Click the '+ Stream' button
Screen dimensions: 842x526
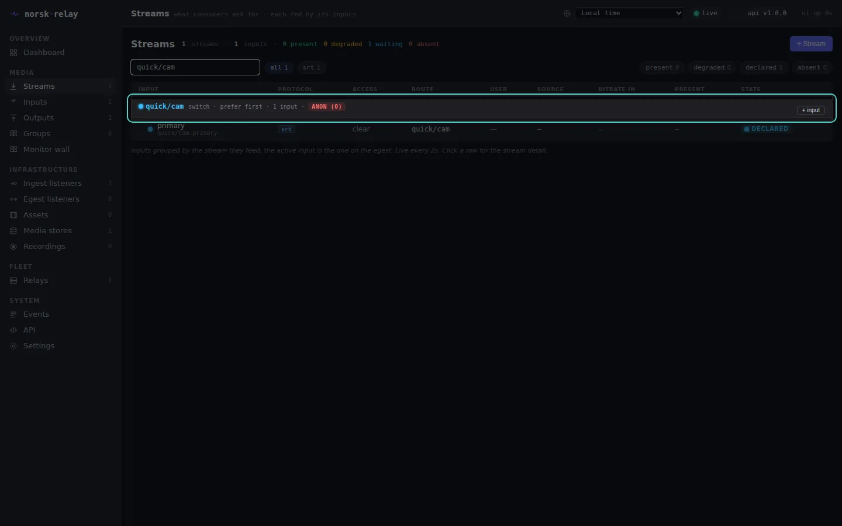click(811, 44)
